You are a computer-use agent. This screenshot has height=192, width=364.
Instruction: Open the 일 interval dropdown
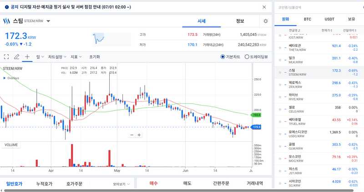(x=40, y=57)
